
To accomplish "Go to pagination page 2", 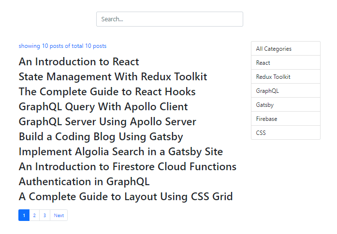I will tap(34, 216).
